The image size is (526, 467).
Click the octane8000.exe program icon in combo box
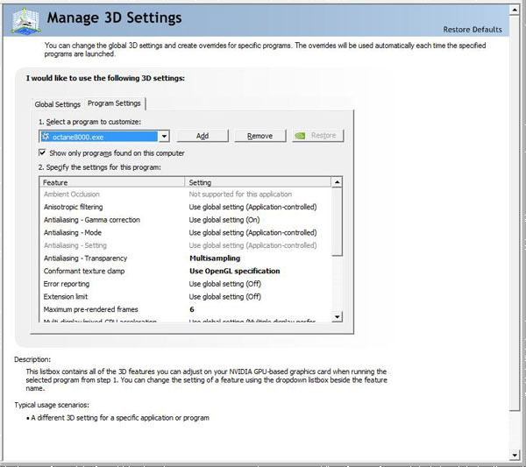46,137
